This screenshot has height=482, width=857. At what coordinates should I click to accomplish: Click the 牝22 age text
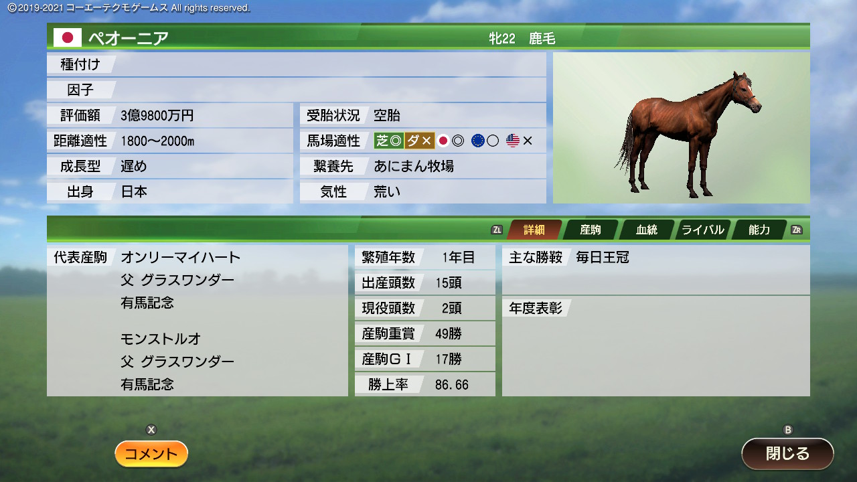click(501, 39)
